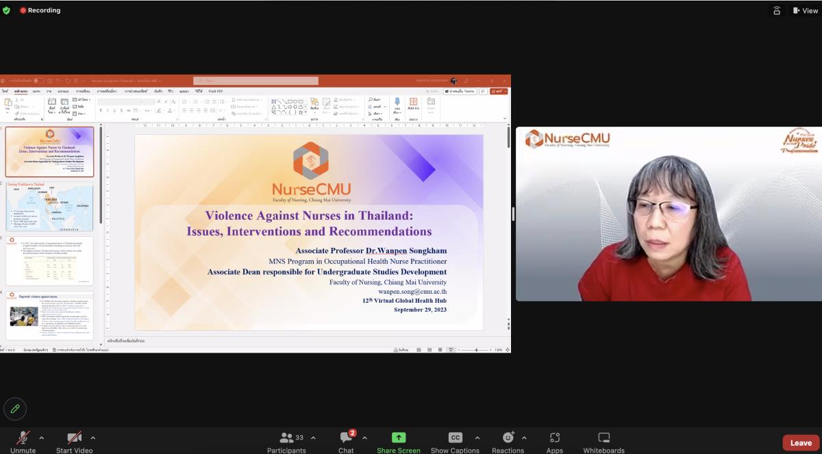Start Slide Show from the status bar
This screenshot has height=454, width=822.
pos(450,350)
